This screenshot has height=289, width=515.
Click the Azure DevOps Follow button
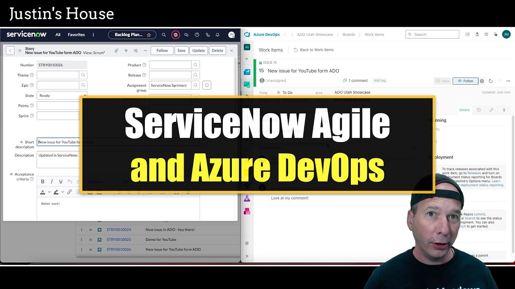(466, 81)
